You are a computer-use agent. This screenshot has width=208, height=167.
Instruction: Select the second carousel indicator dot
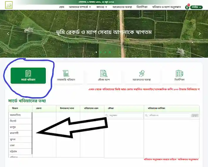101,52
